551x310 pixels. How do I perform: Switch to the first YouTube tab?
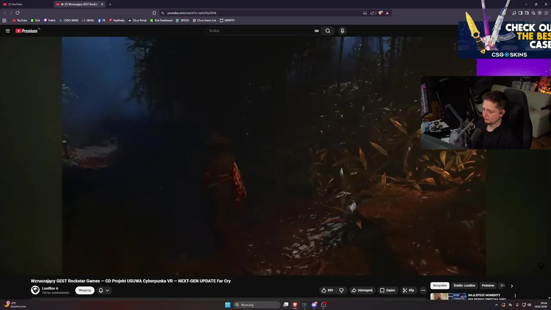(x=27, y=4)
